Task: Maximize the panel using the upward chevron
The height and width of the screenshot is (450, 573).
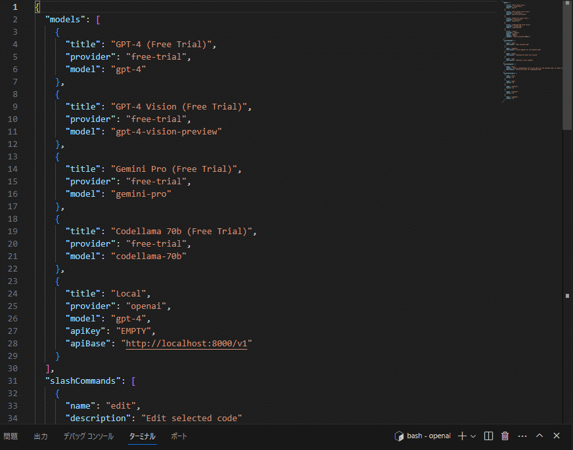Action: [539, 436]
